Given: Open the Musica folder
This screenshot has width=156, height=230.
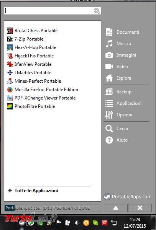Looking at the screenshot, I should [118, 44].
